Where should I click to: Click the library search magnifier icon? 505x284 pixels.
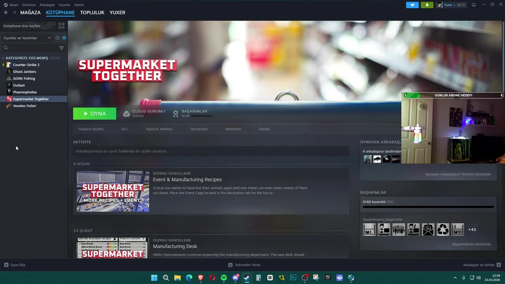tap(6, 48)
